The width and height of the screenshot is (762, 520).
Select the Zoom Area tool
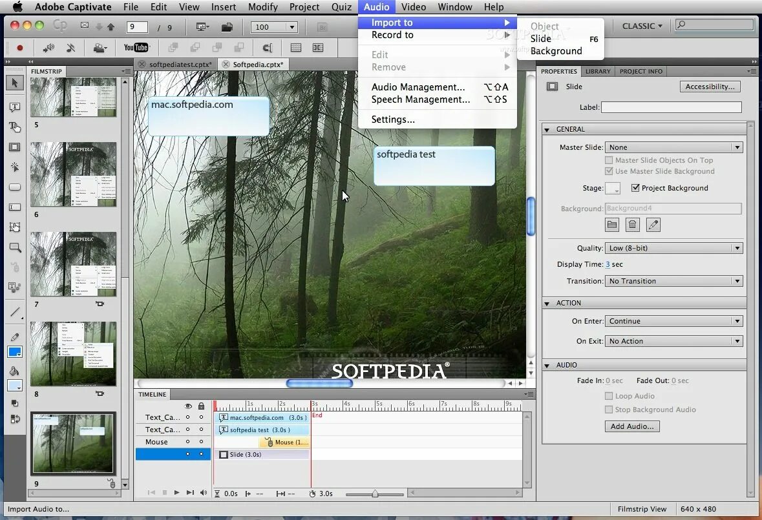(15, 247)
